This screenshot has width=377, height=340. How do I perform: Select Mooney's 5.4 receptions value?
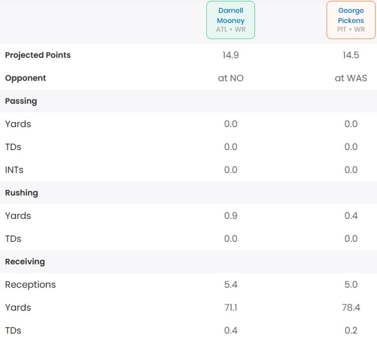[230, 284]
